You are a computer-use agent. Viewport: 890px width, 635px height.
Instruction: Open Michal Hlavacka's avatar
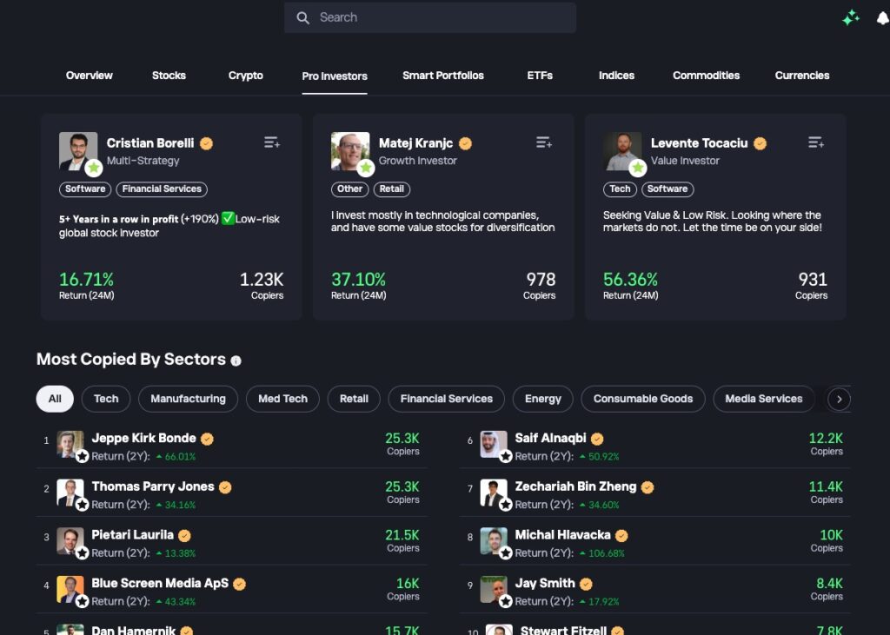(494, 541)
